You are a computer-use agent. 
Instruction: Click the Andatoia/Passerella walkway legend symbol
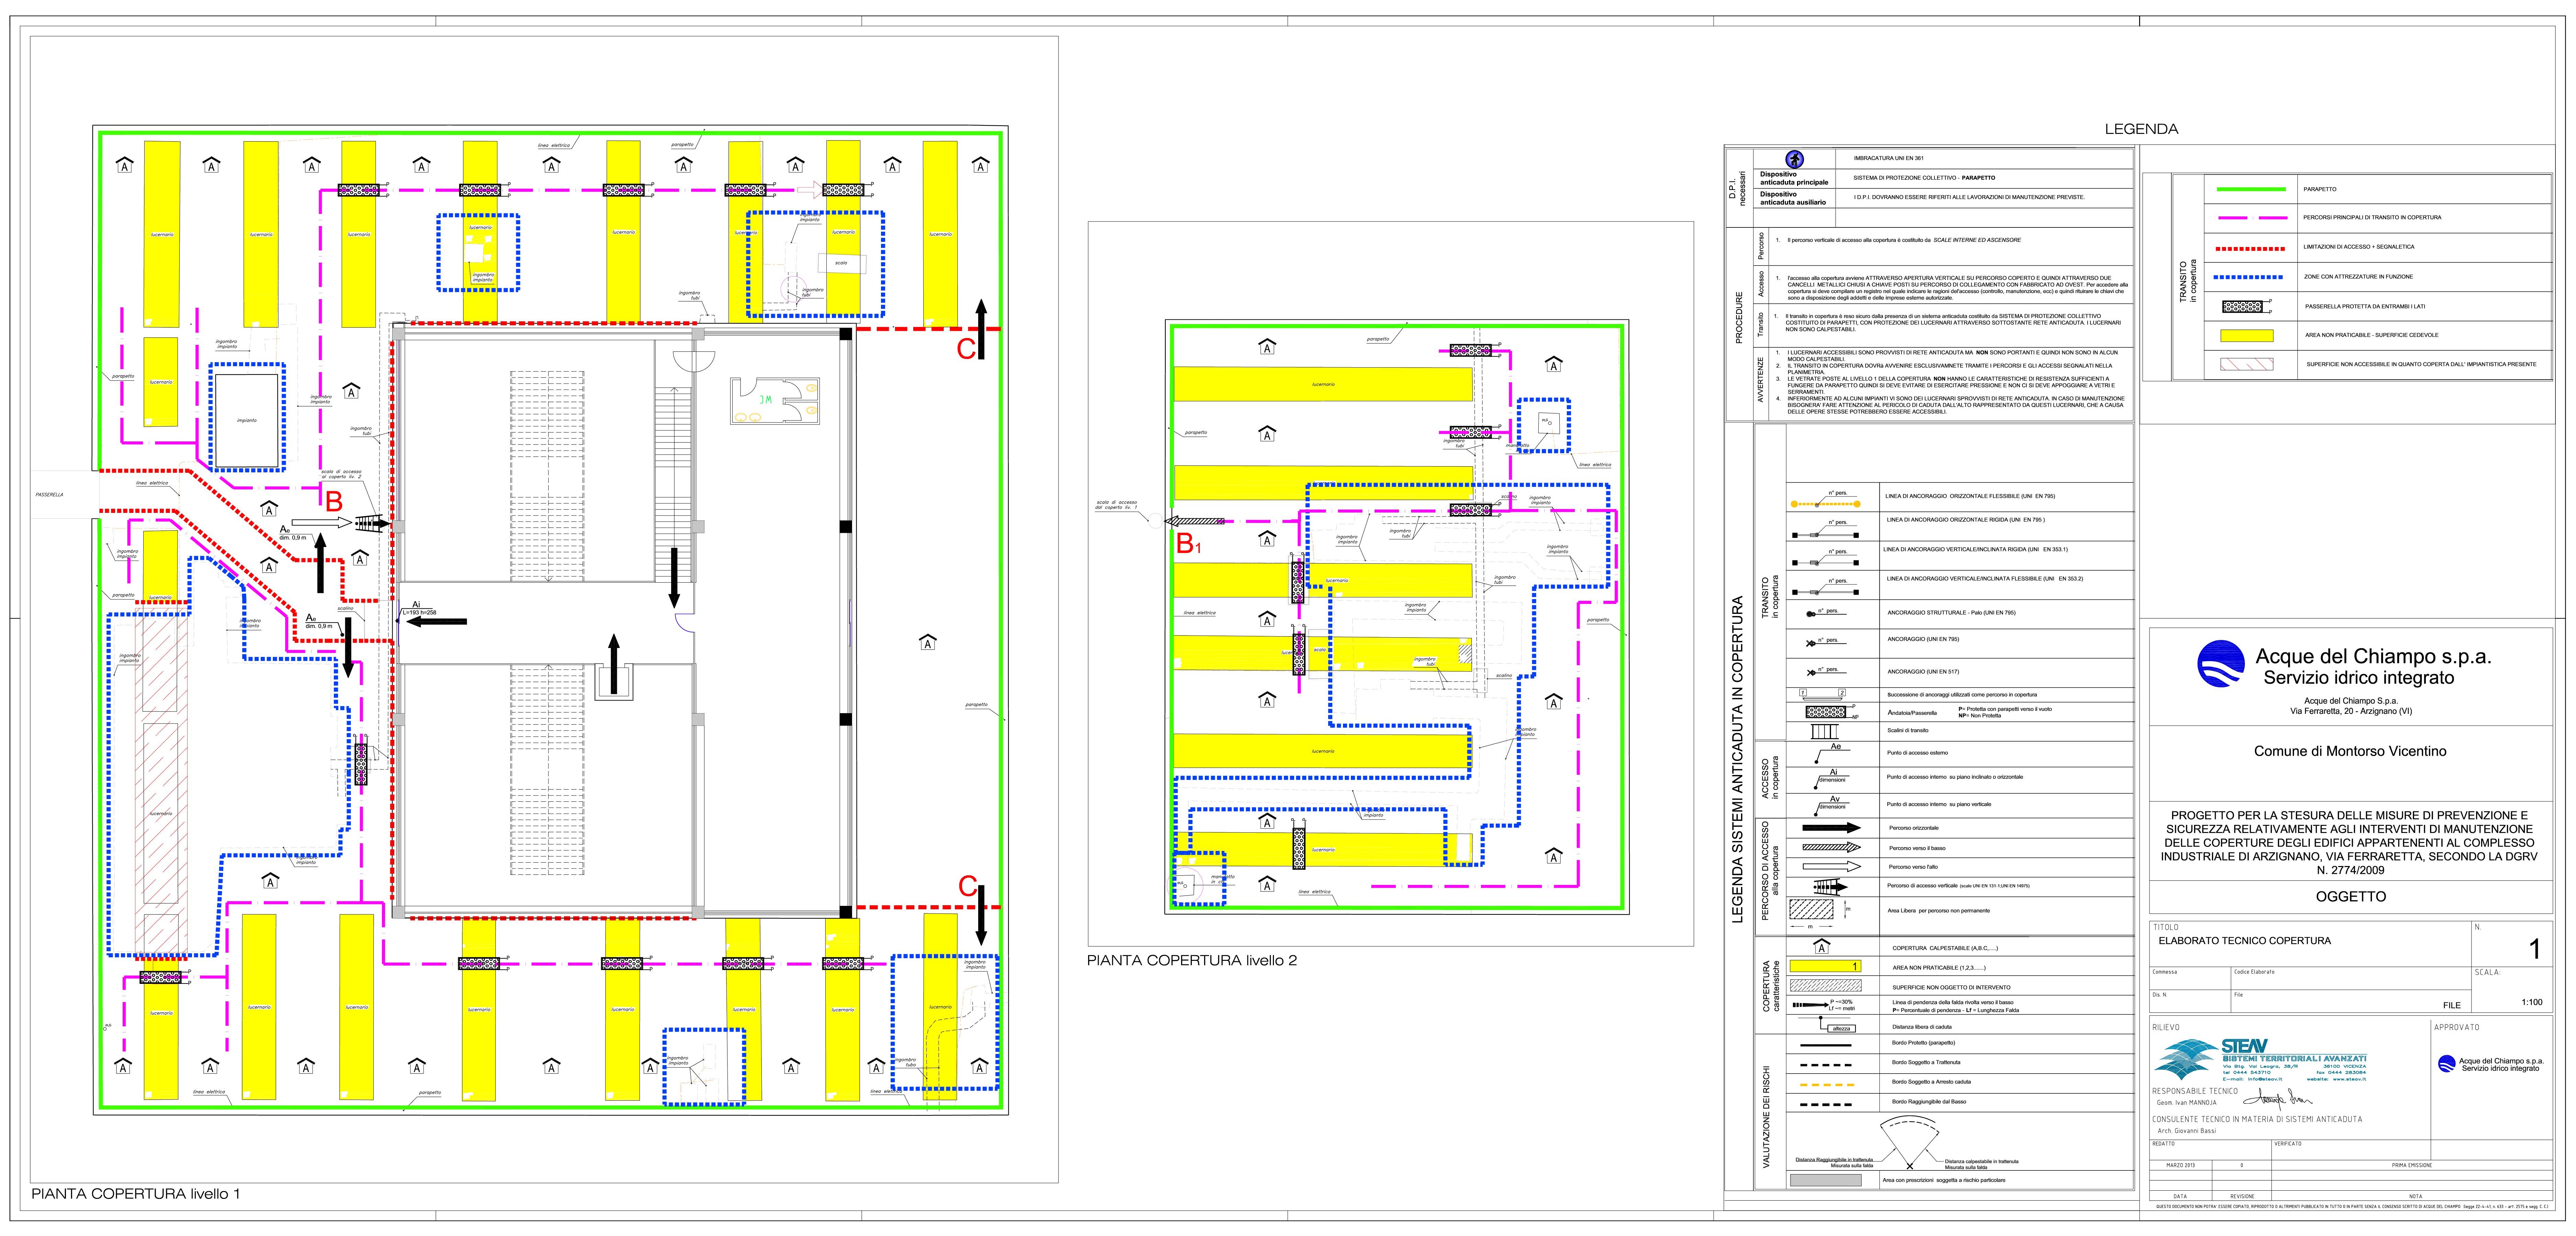1826,712
